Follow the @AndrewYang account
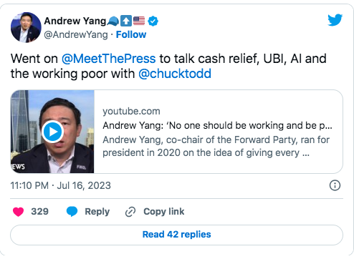This screenshot has width=354, height=259. click(x=131, y=34)
